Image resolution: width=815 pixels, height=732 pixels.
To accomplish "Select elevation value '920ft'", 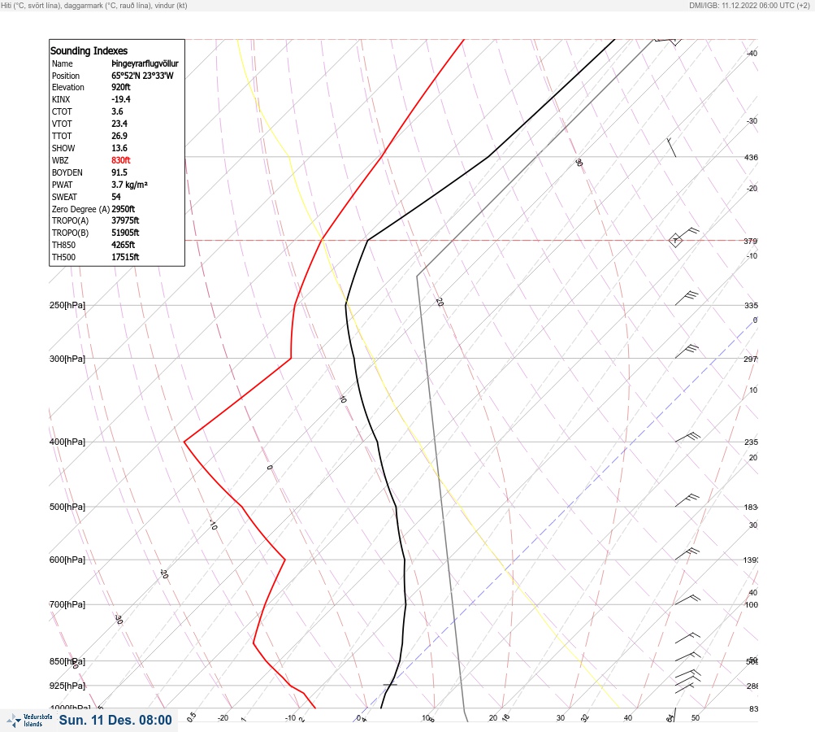I will (x=120, y=87).
